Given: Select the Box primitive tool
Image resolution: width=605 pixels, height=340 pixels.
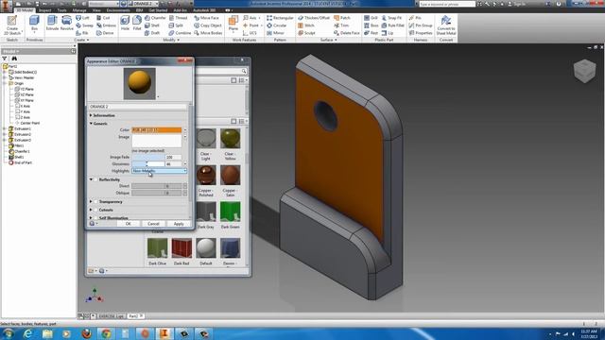Looking at the screenshot, I should click(34, 24).
